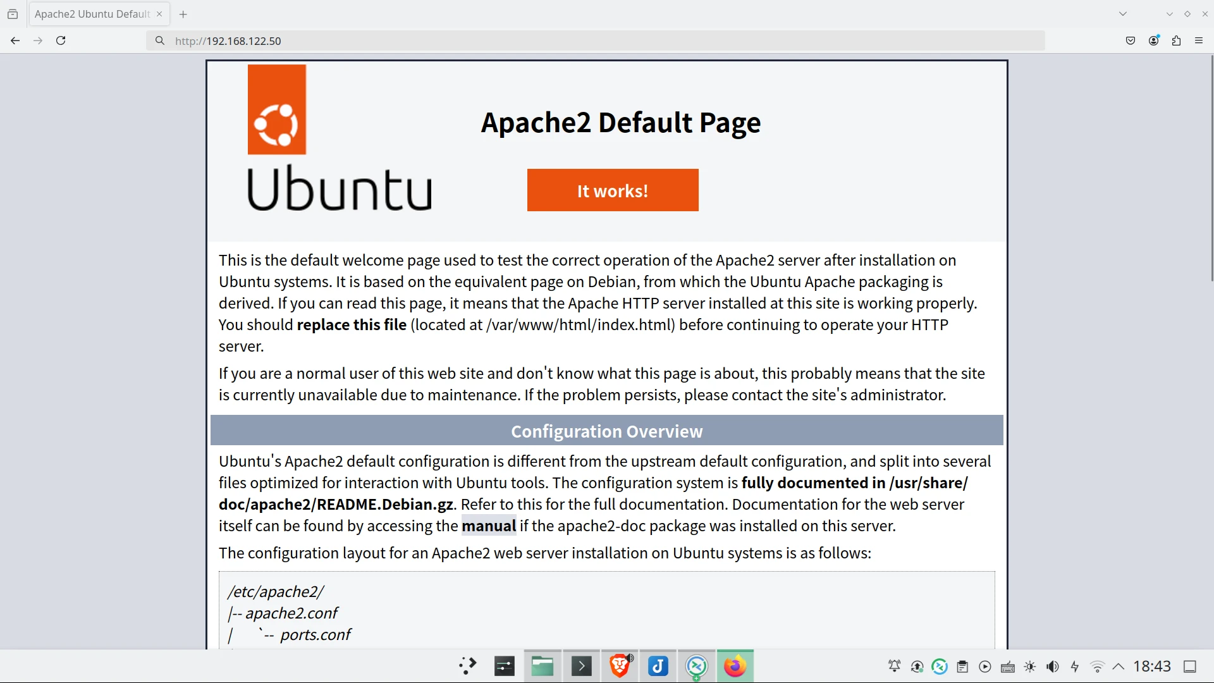This screenshot has height=683, width=1214.
Task: Click the Save to Pocket icon
Action: [1131, 40]
